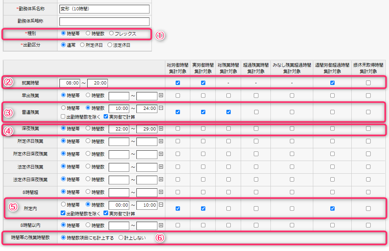389x251 pixels.
Task: Expand the 法定休日残業 time range row
Action: pyautogui.click(x=161, y=167)
